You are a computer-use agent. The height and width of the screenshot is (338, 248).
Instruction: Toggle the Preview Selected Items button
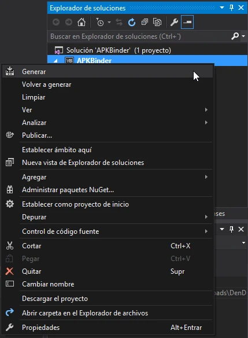187,22
